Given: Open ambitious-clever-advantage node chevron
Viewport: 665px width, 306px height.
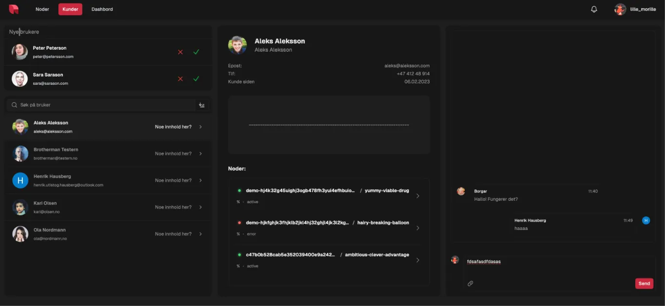Looking at the screenshot, I should tap(418, 260).
